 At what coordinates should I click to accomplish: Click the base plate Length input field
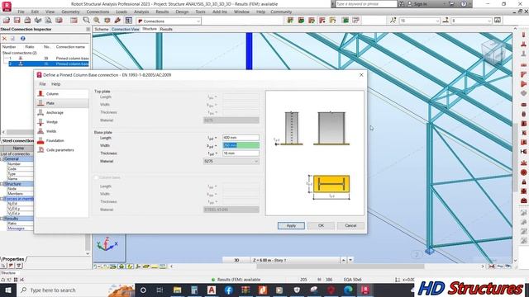pyautogui.click(x=241, y=138)
